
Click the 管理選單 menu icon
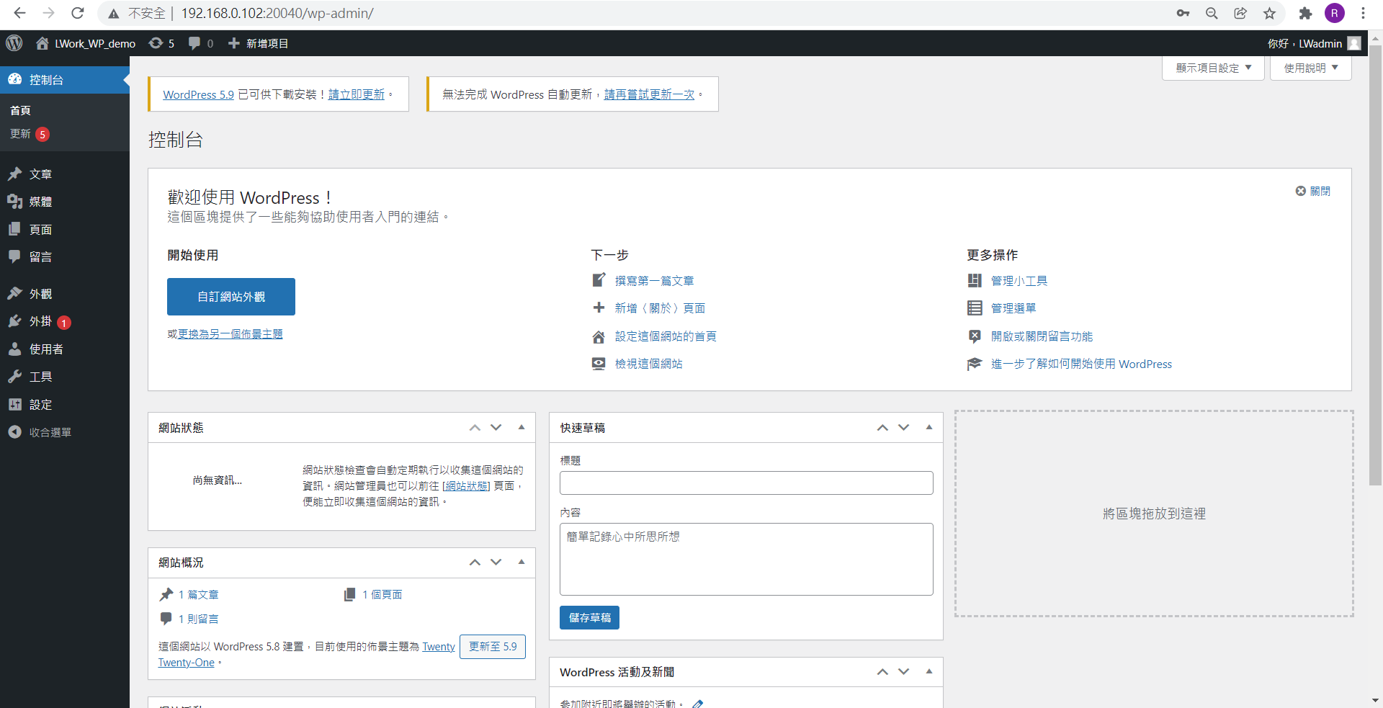click(x=975, y=308)
